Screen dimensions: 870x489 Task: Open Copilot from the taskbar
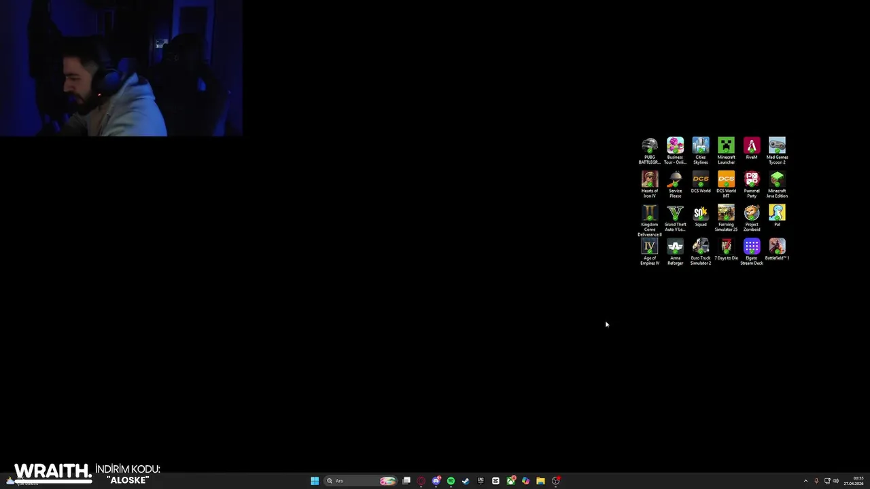[x=525, y=481]
